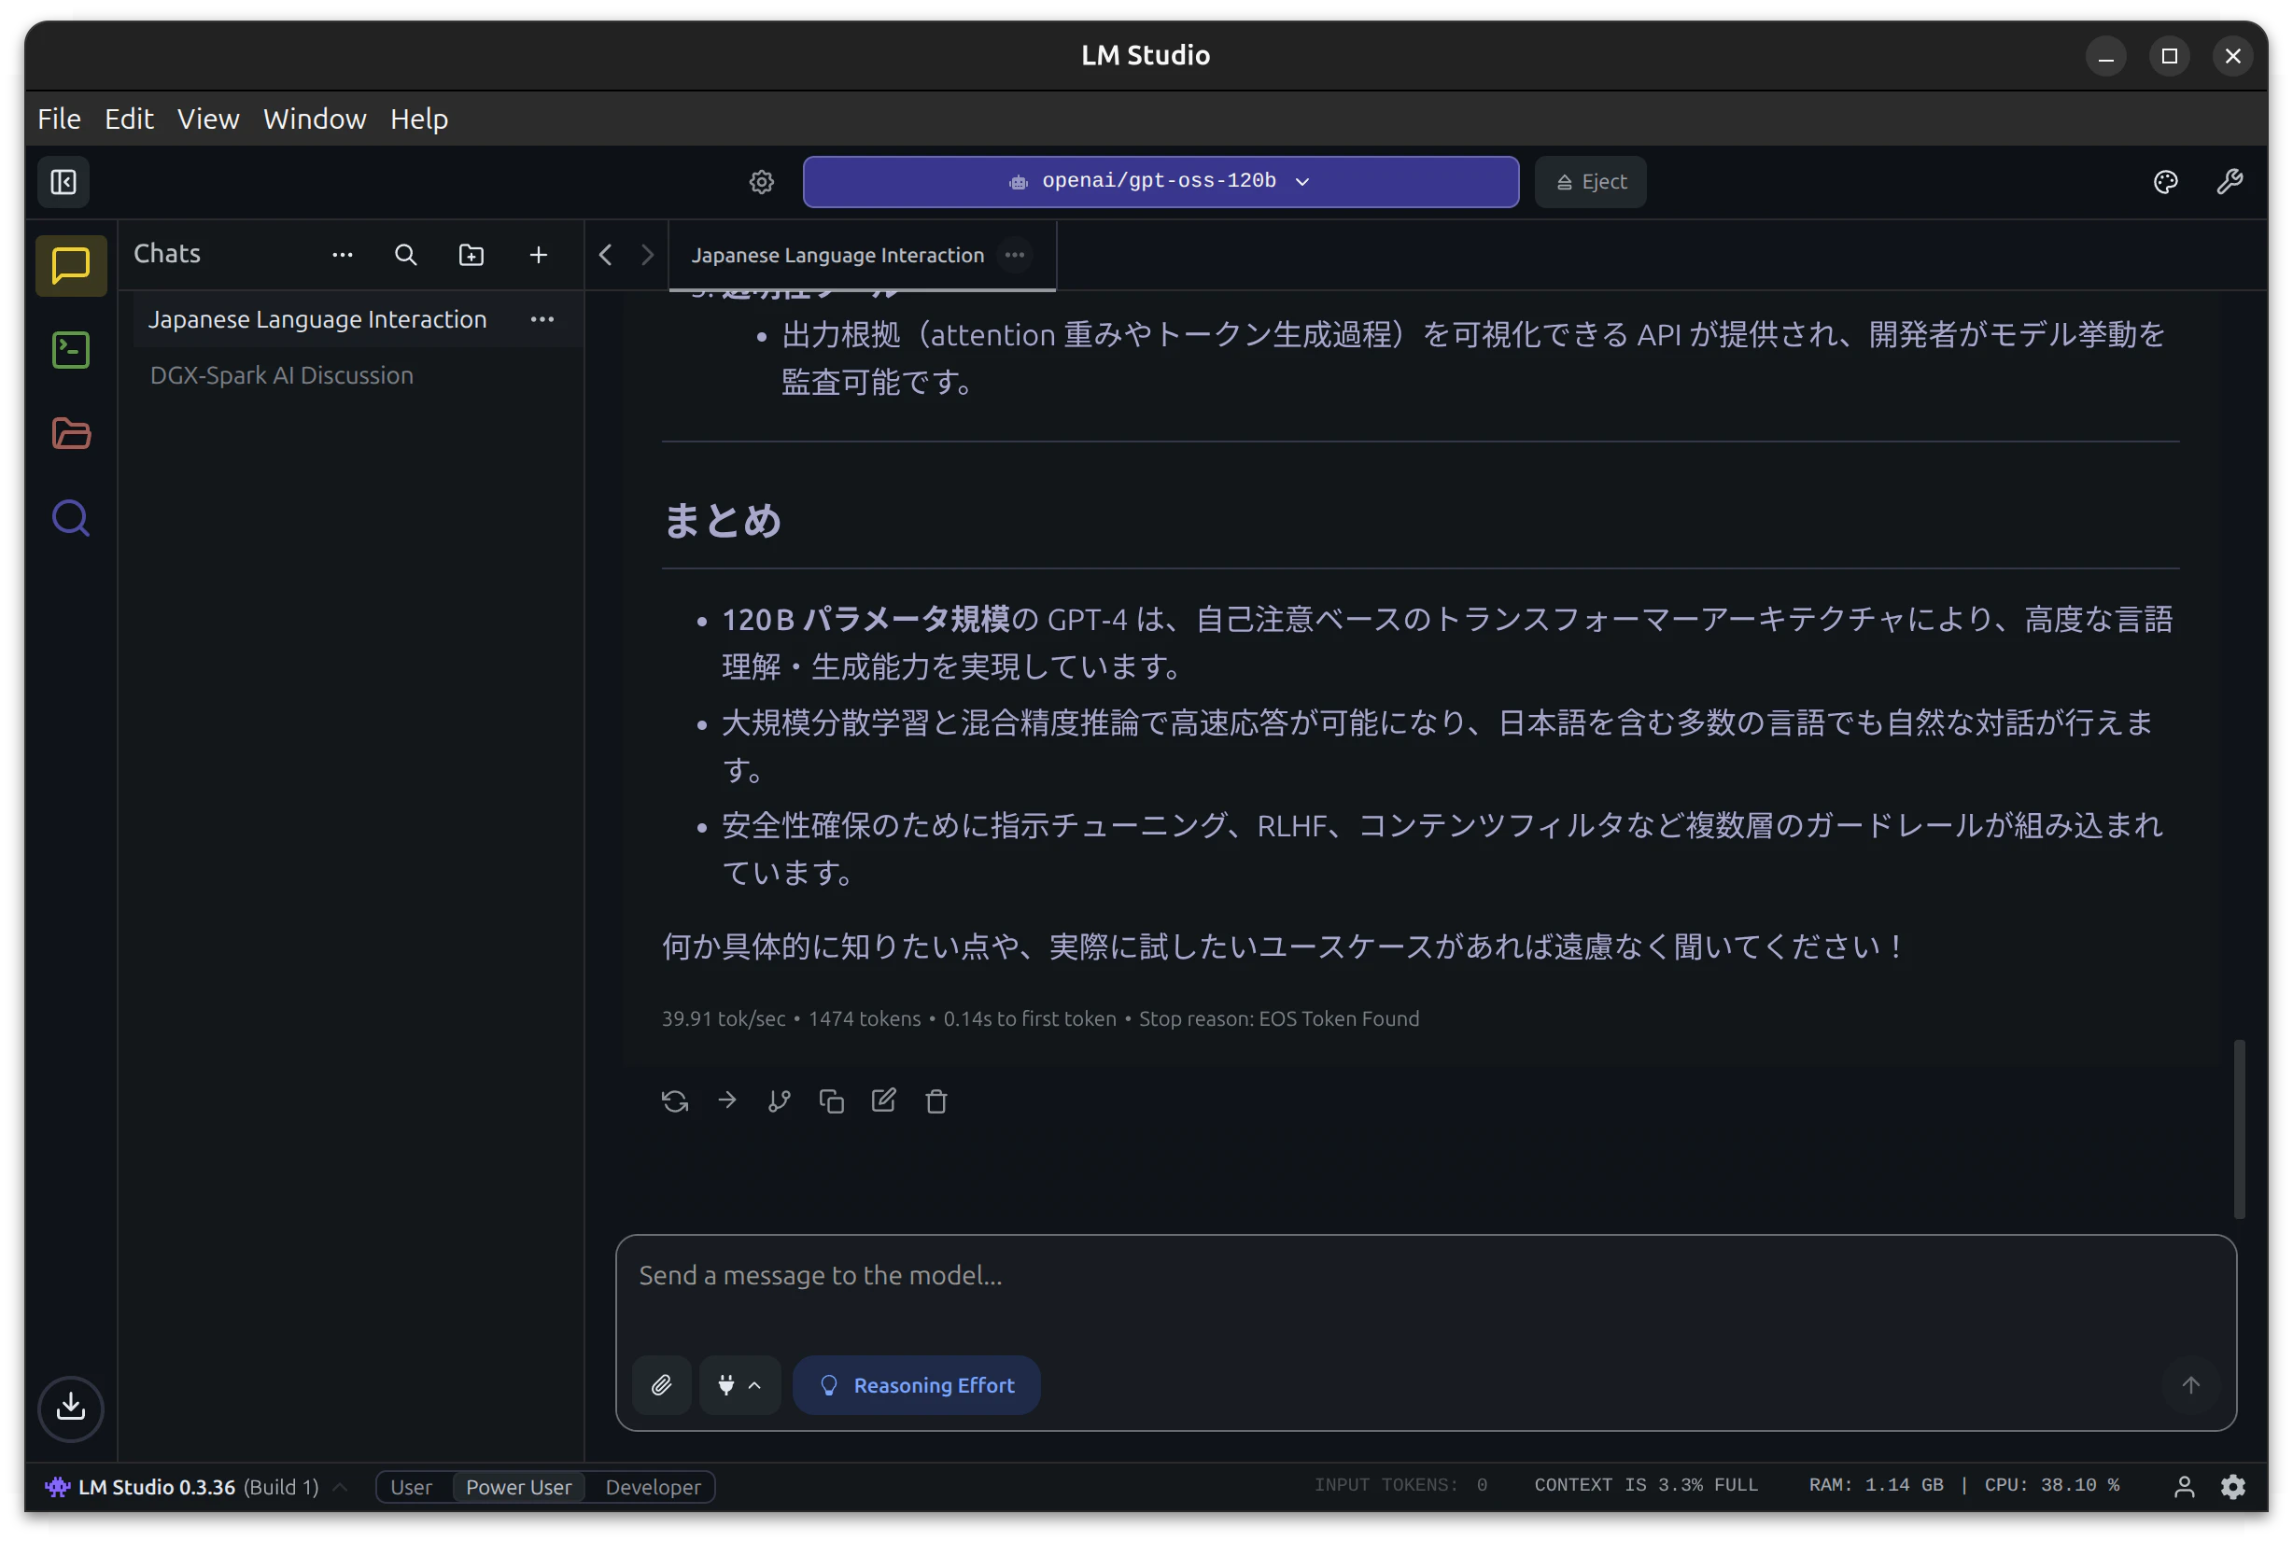Click the chat vertical scrollbar

click(x=2239, y=1129)
